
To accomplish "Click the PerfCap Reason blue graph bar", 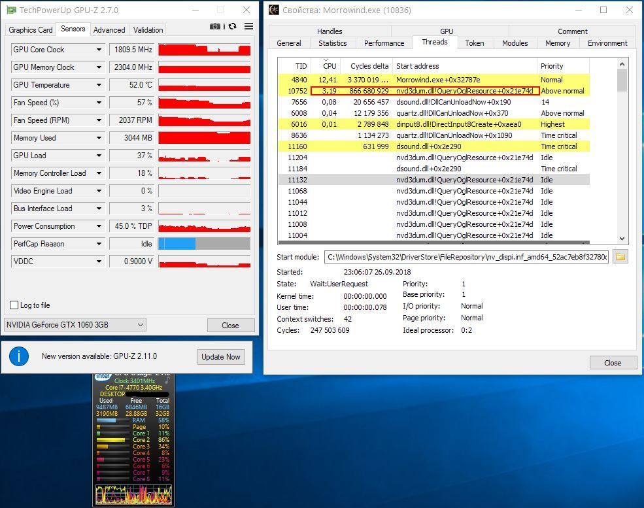I will (x=177, y=243).
